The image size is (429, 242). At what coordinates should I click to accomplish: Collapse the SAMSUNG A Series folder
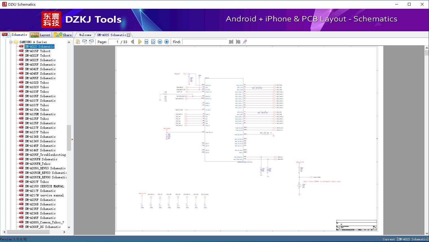pyautogui.click(x=11, y=42)
